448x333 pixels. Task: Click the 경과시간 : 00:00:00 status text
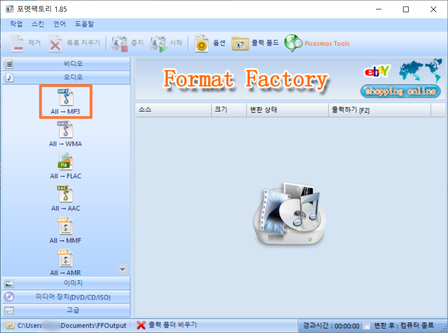(x=331, y=326)
